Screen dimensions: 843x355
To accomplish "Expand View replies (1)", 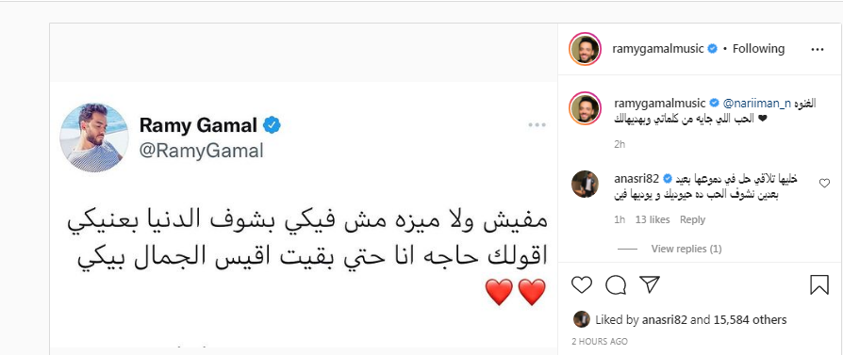I will 686,249.
